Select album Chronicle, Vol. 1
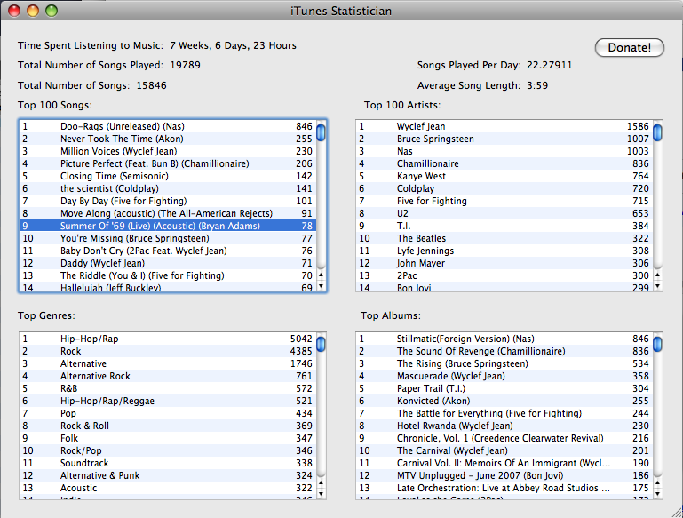 pyautogui.click(x=504, y=438)
